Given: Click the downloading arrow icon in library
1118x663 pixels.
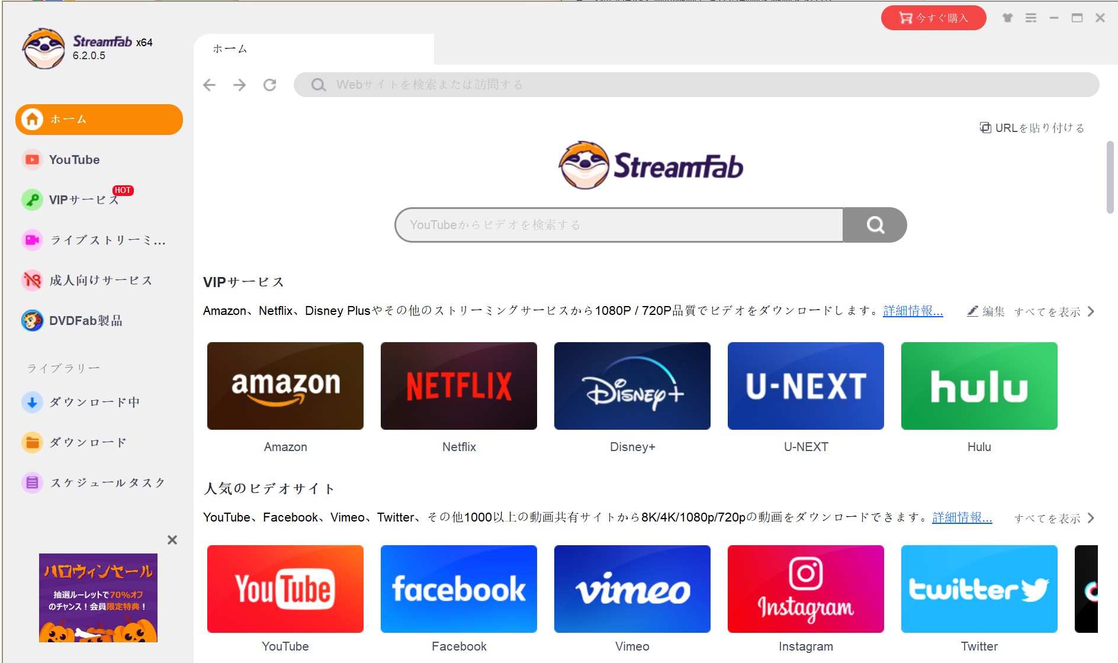Looking at the screenshot, I should 32,403.
